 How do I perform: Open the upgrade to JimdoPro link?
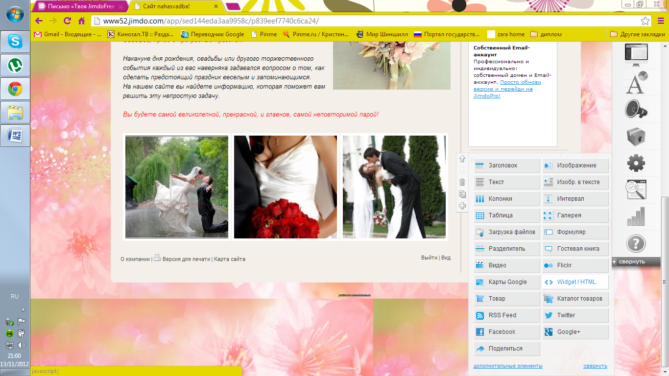tap(507, 89)
